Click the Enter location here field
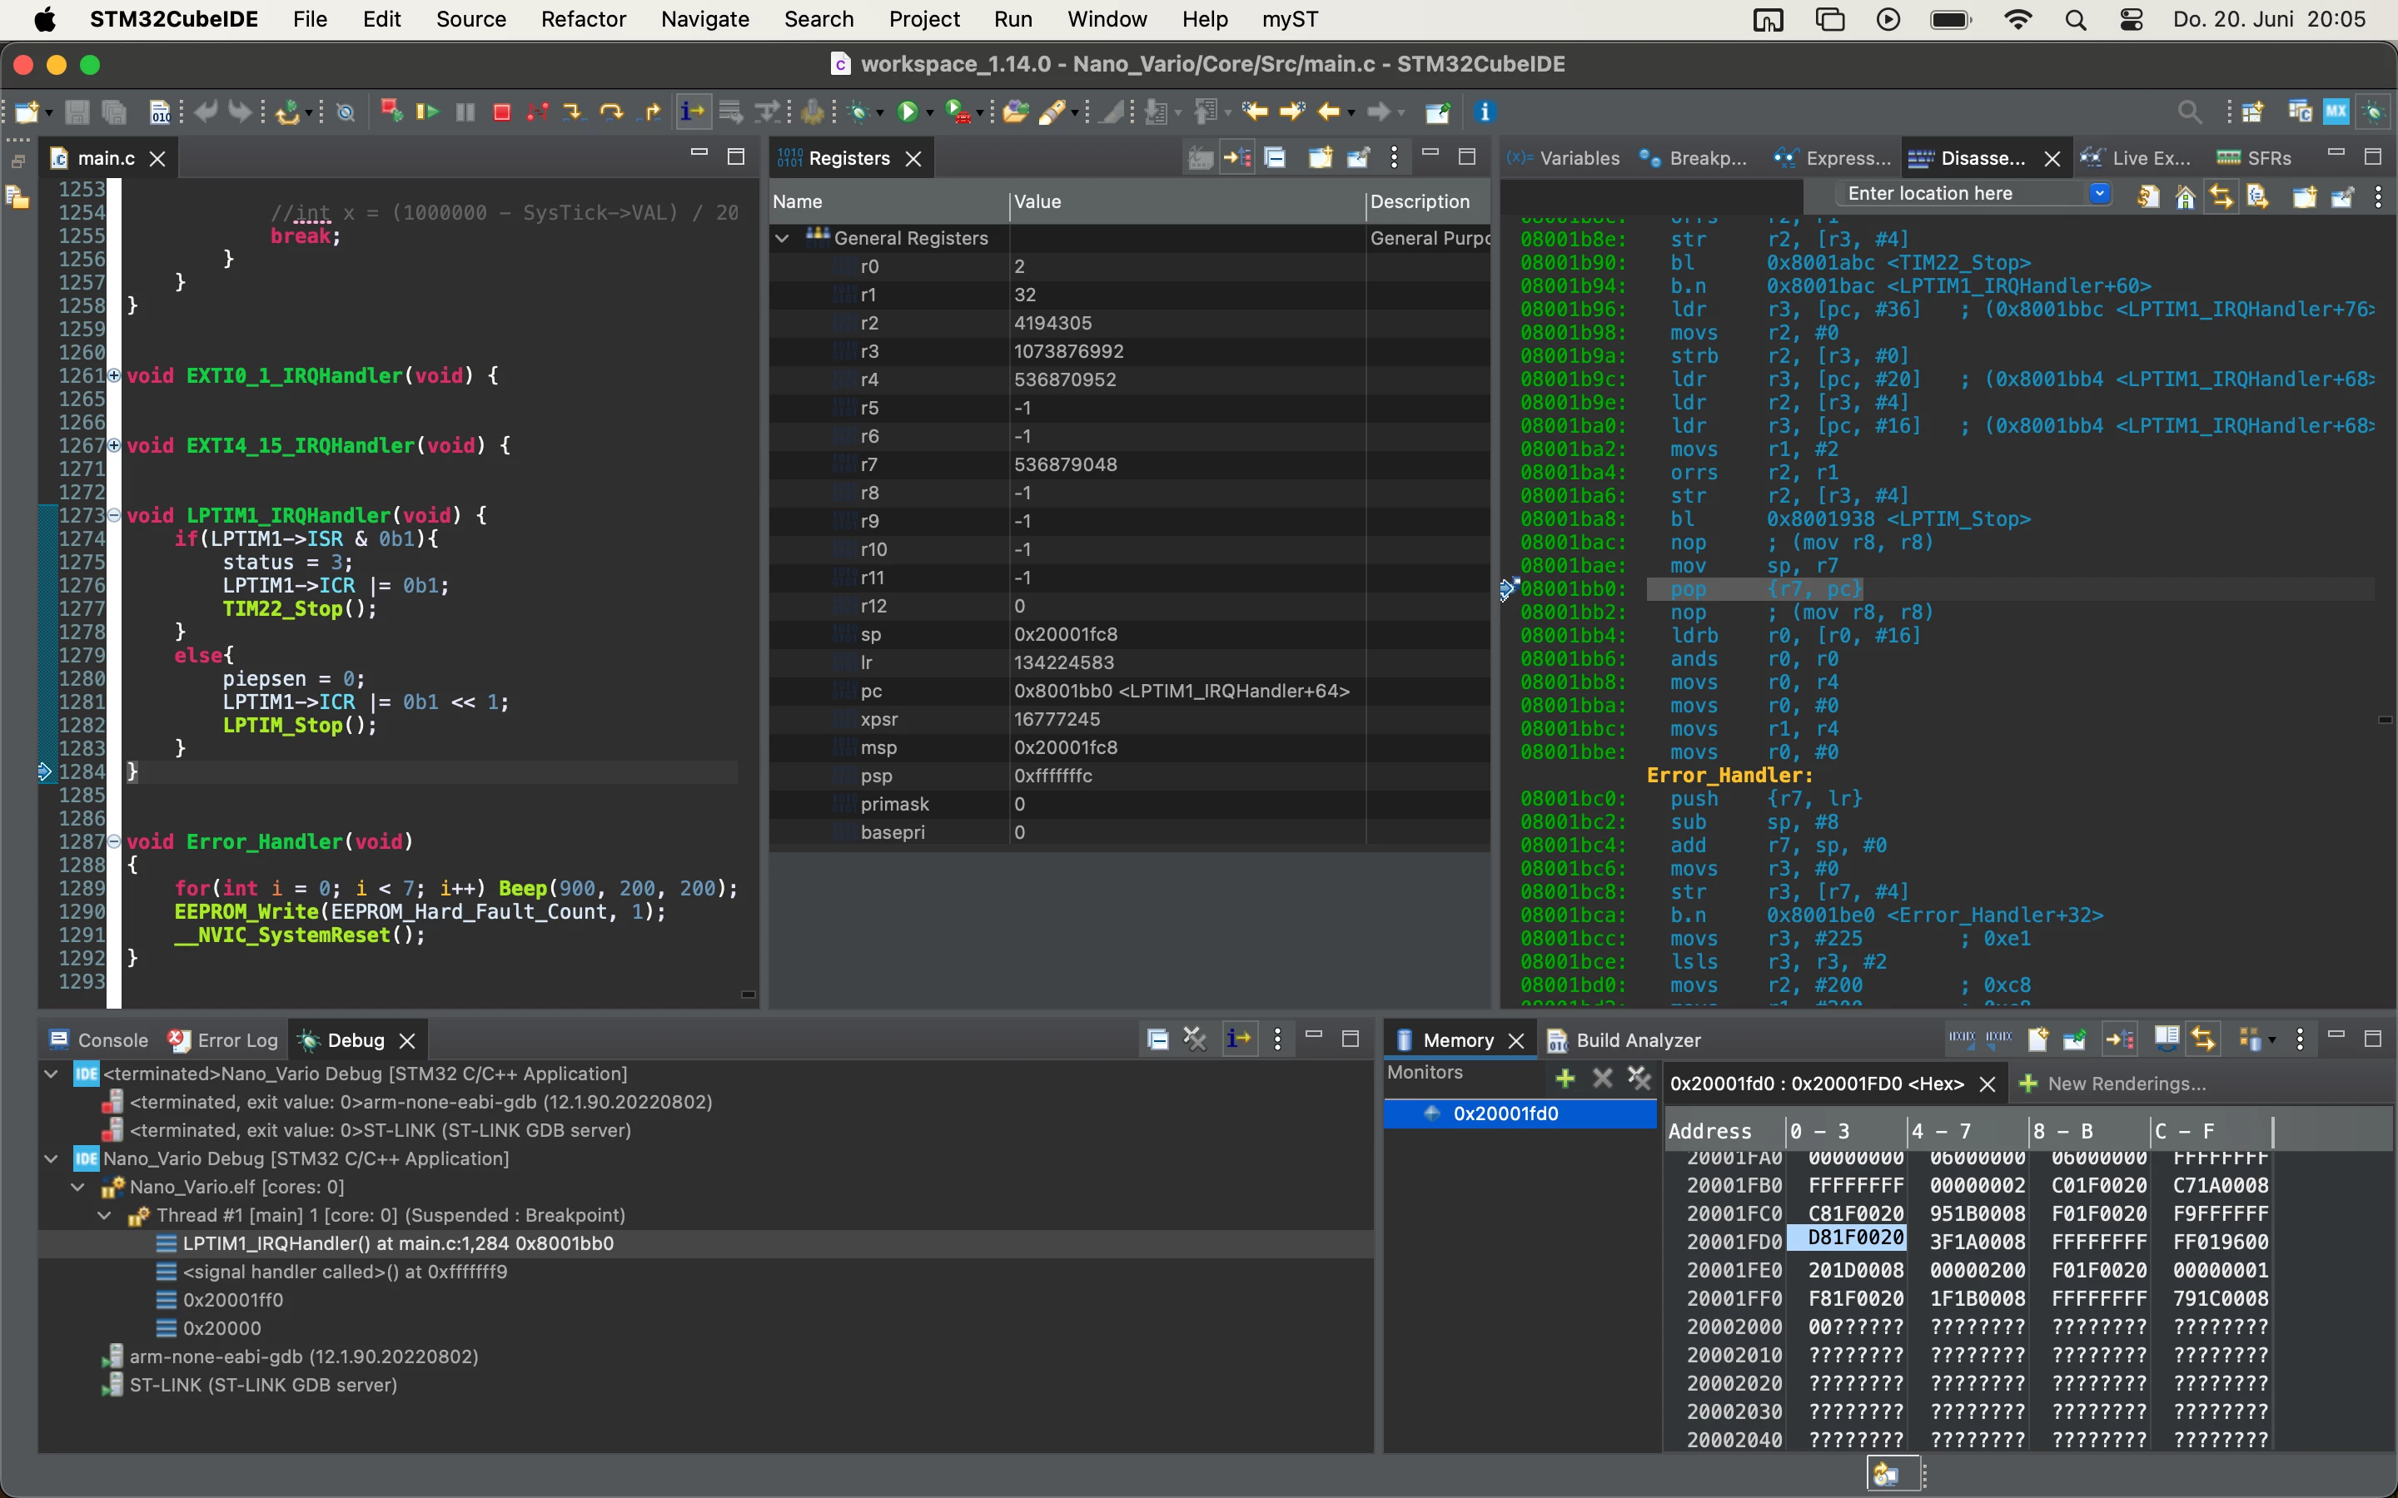 point(1960,193)
